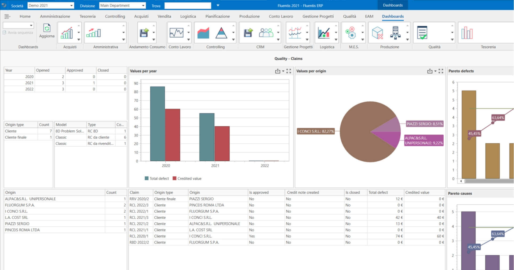The image size is (514, 270).
Task: Select the CRM people group icon
Action: [x=266, y=33]
